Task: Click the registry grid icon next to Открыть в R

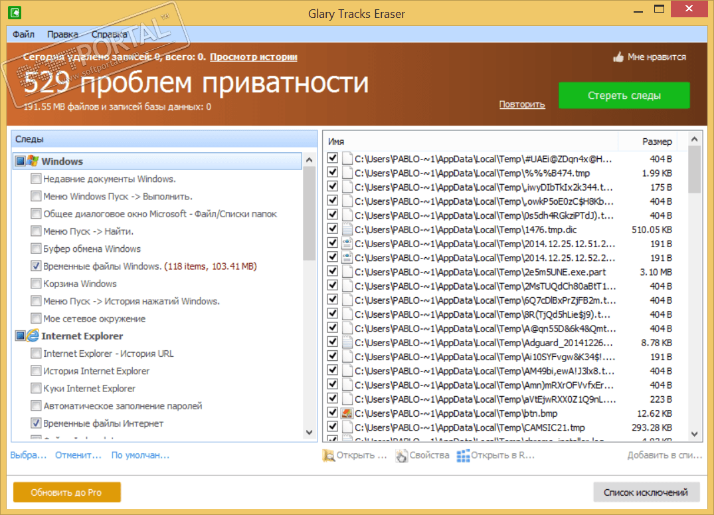Action: (x=463, y=455)
